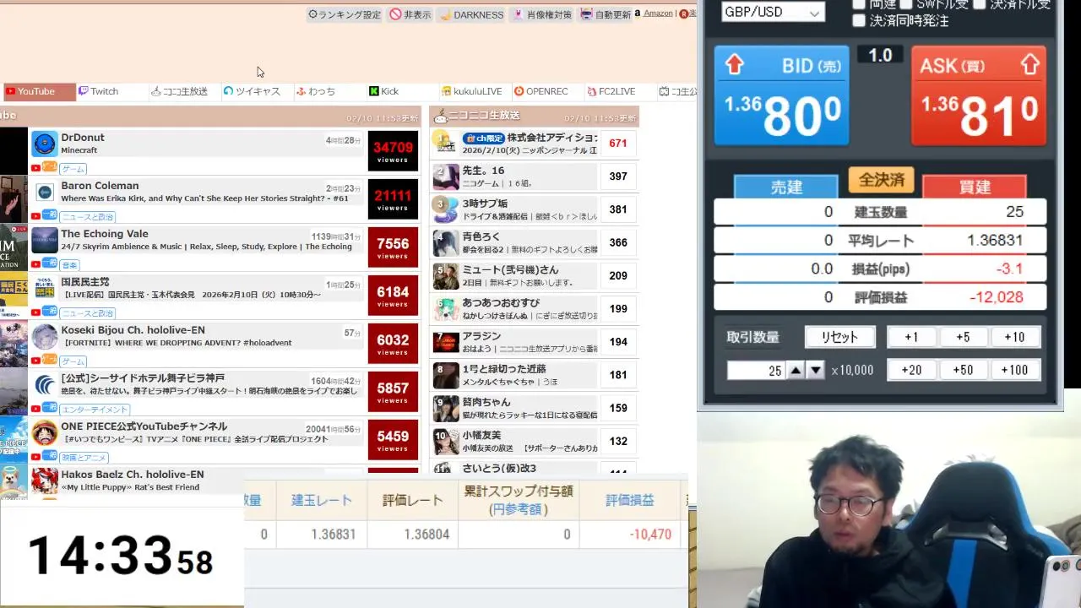Open 1号と緑っぽた近藤 avatar
Screen dimensions: 1081x608
click(x=445, y=375)
